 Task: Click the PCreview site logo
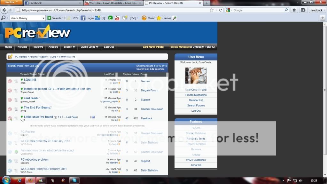point(37,32)
